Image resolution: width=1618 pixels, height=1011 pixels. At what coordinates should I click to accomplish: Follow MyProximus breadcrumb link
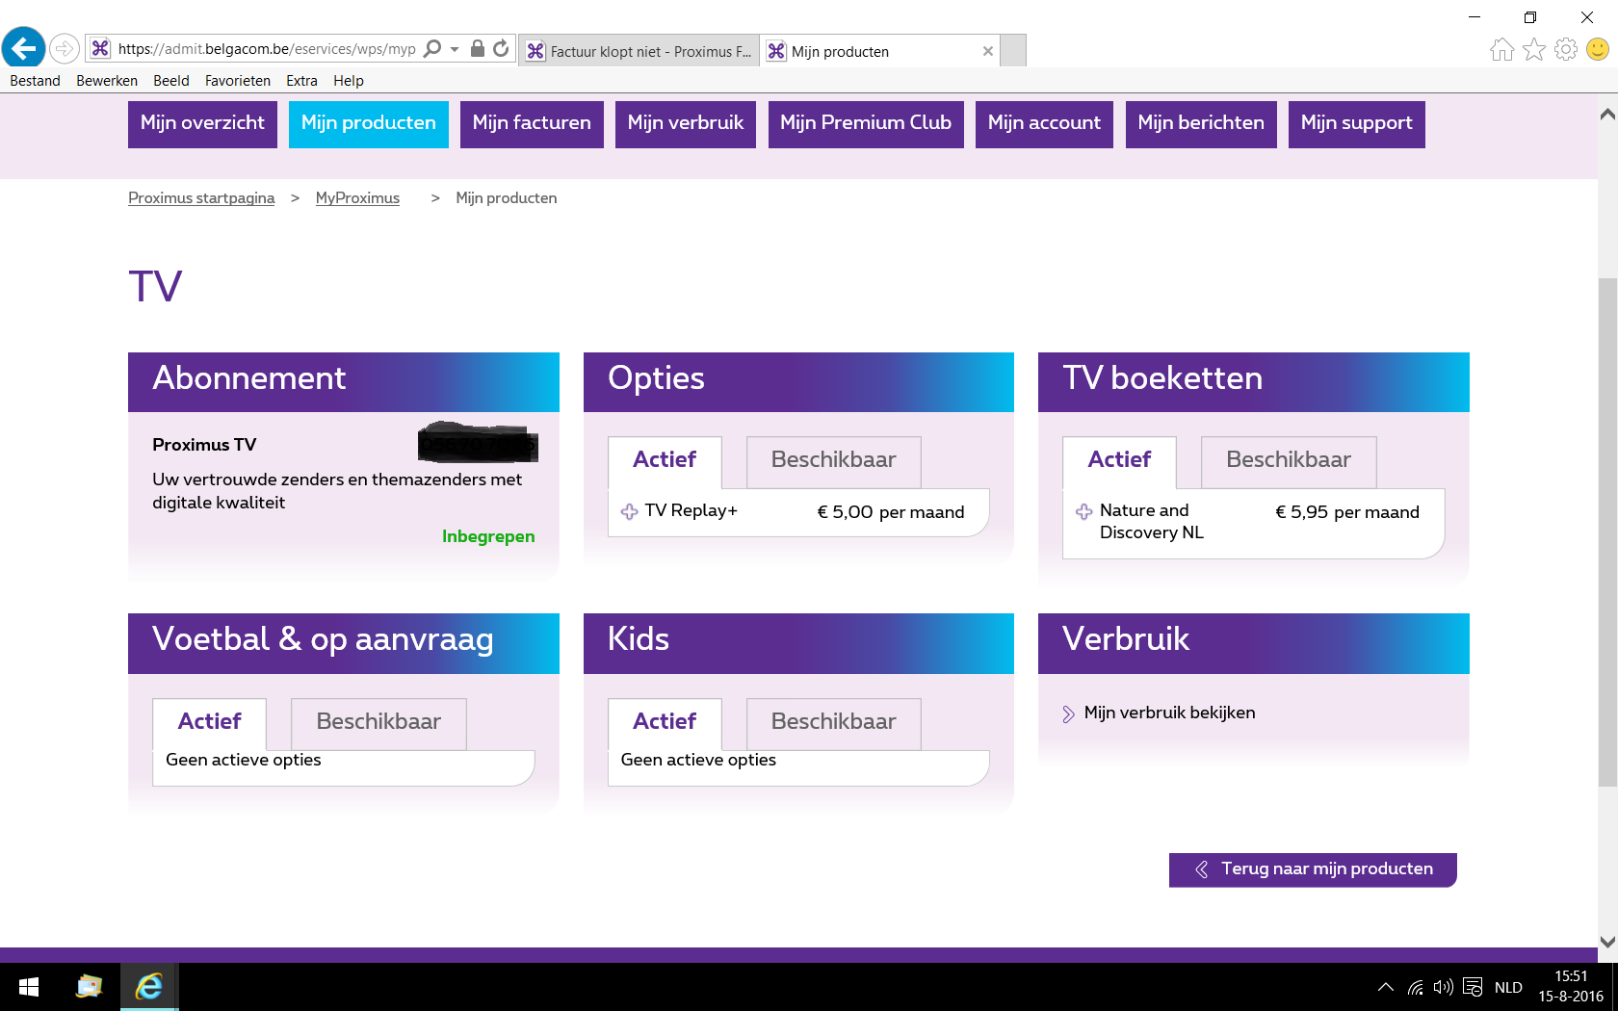[x=357, y=197]
